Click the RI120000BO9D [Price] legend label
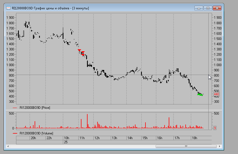This screenshot has height=154, width=238. coord(35,108)
